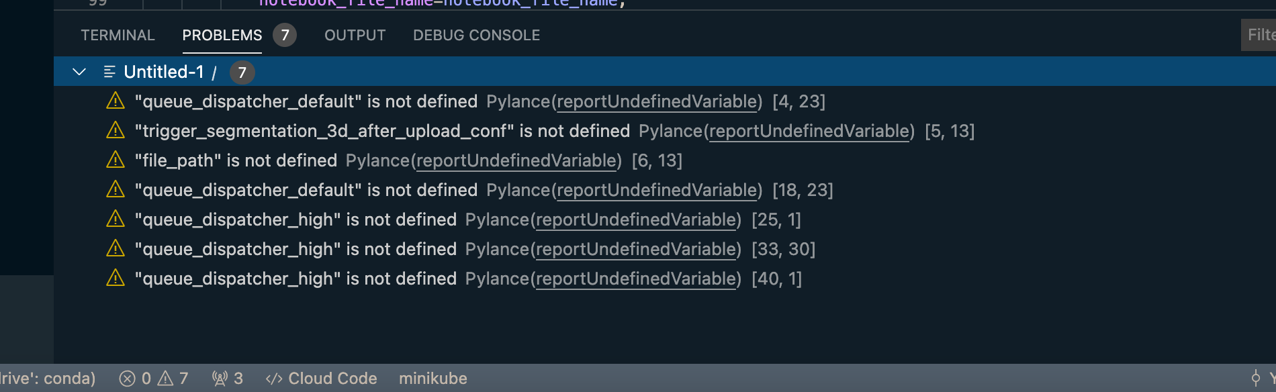Select the warning icon on the first queue_dispatcher_high entry
The width and height of the screenshot is (1276, 392).
tap(117, 219)
